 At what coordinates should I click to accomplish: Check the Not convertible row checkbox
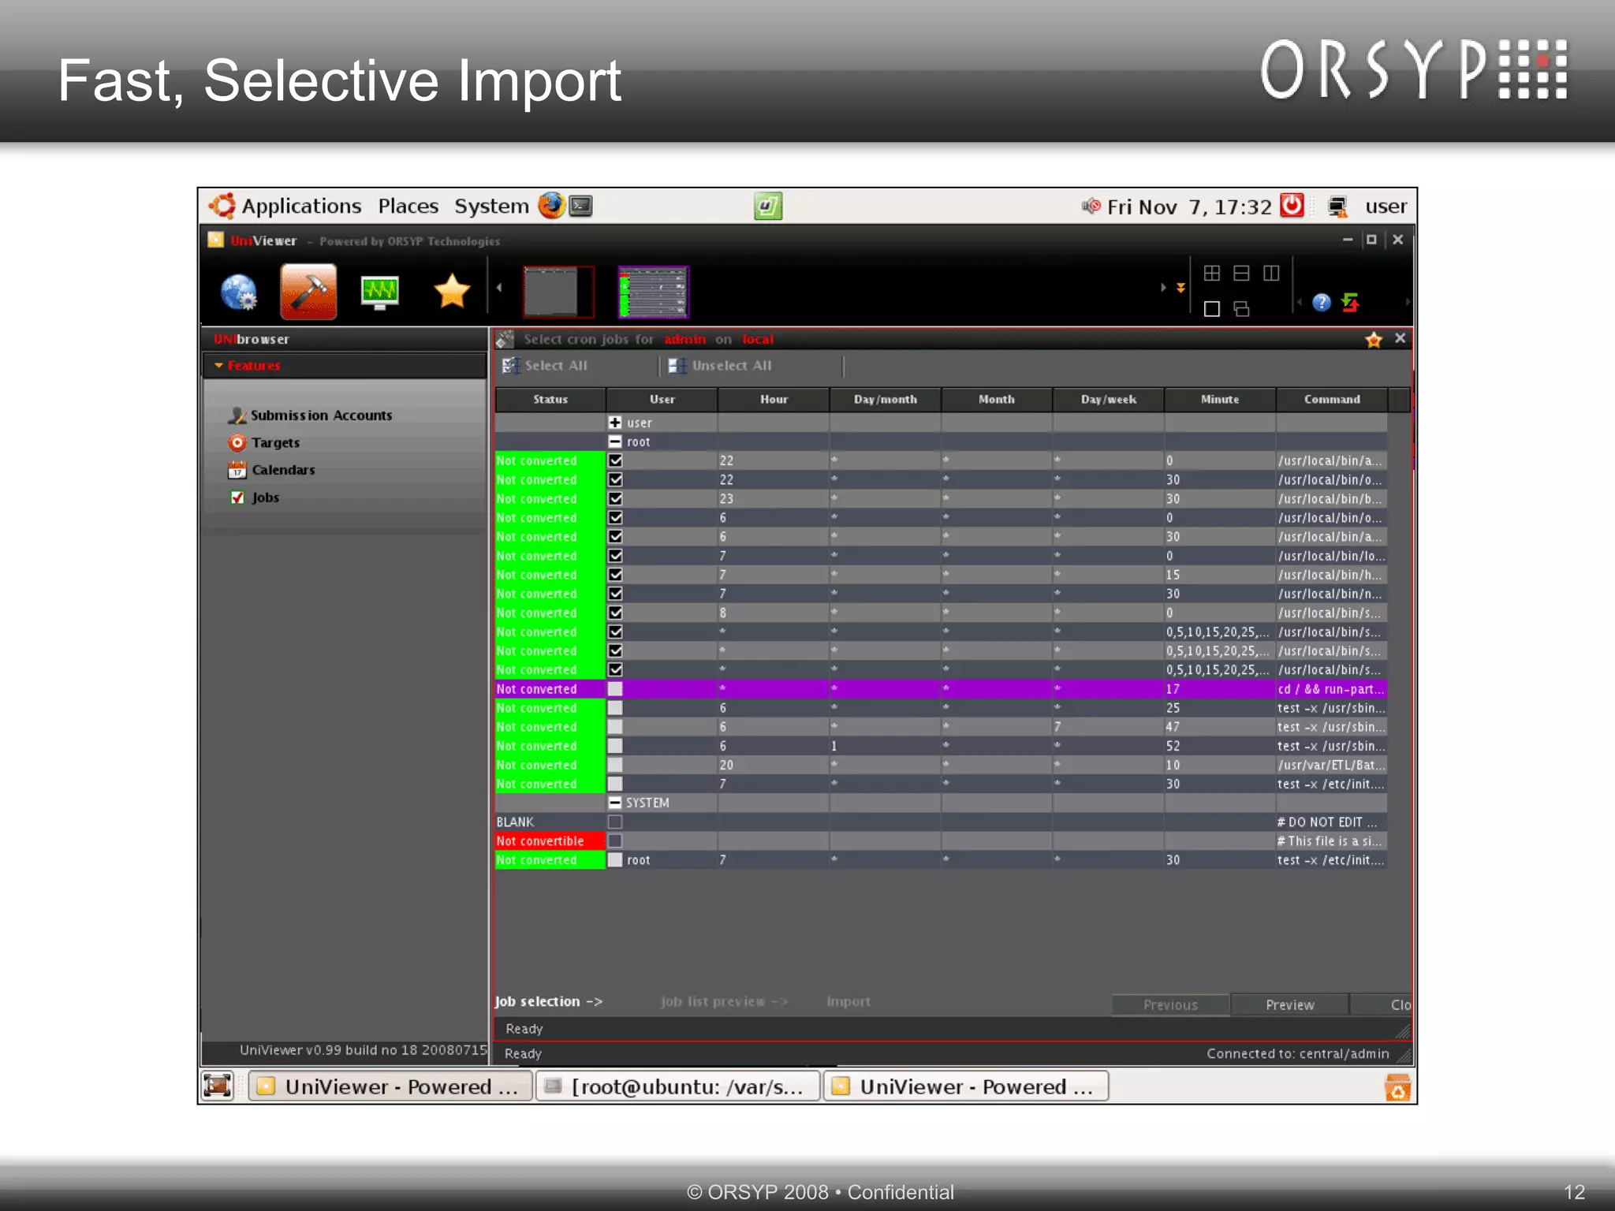coord(616,841)
